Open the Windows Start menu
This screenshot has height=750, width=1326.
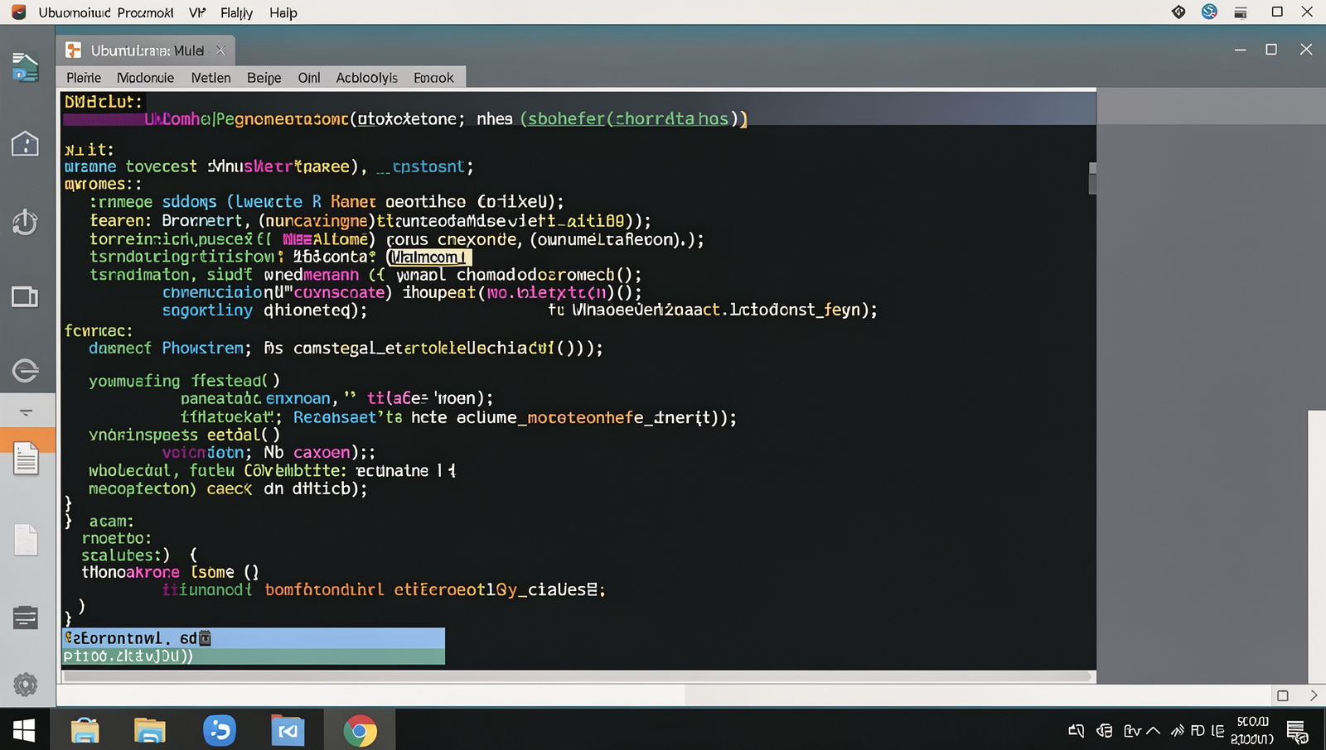pyautogui.click(x=24, y=730)
